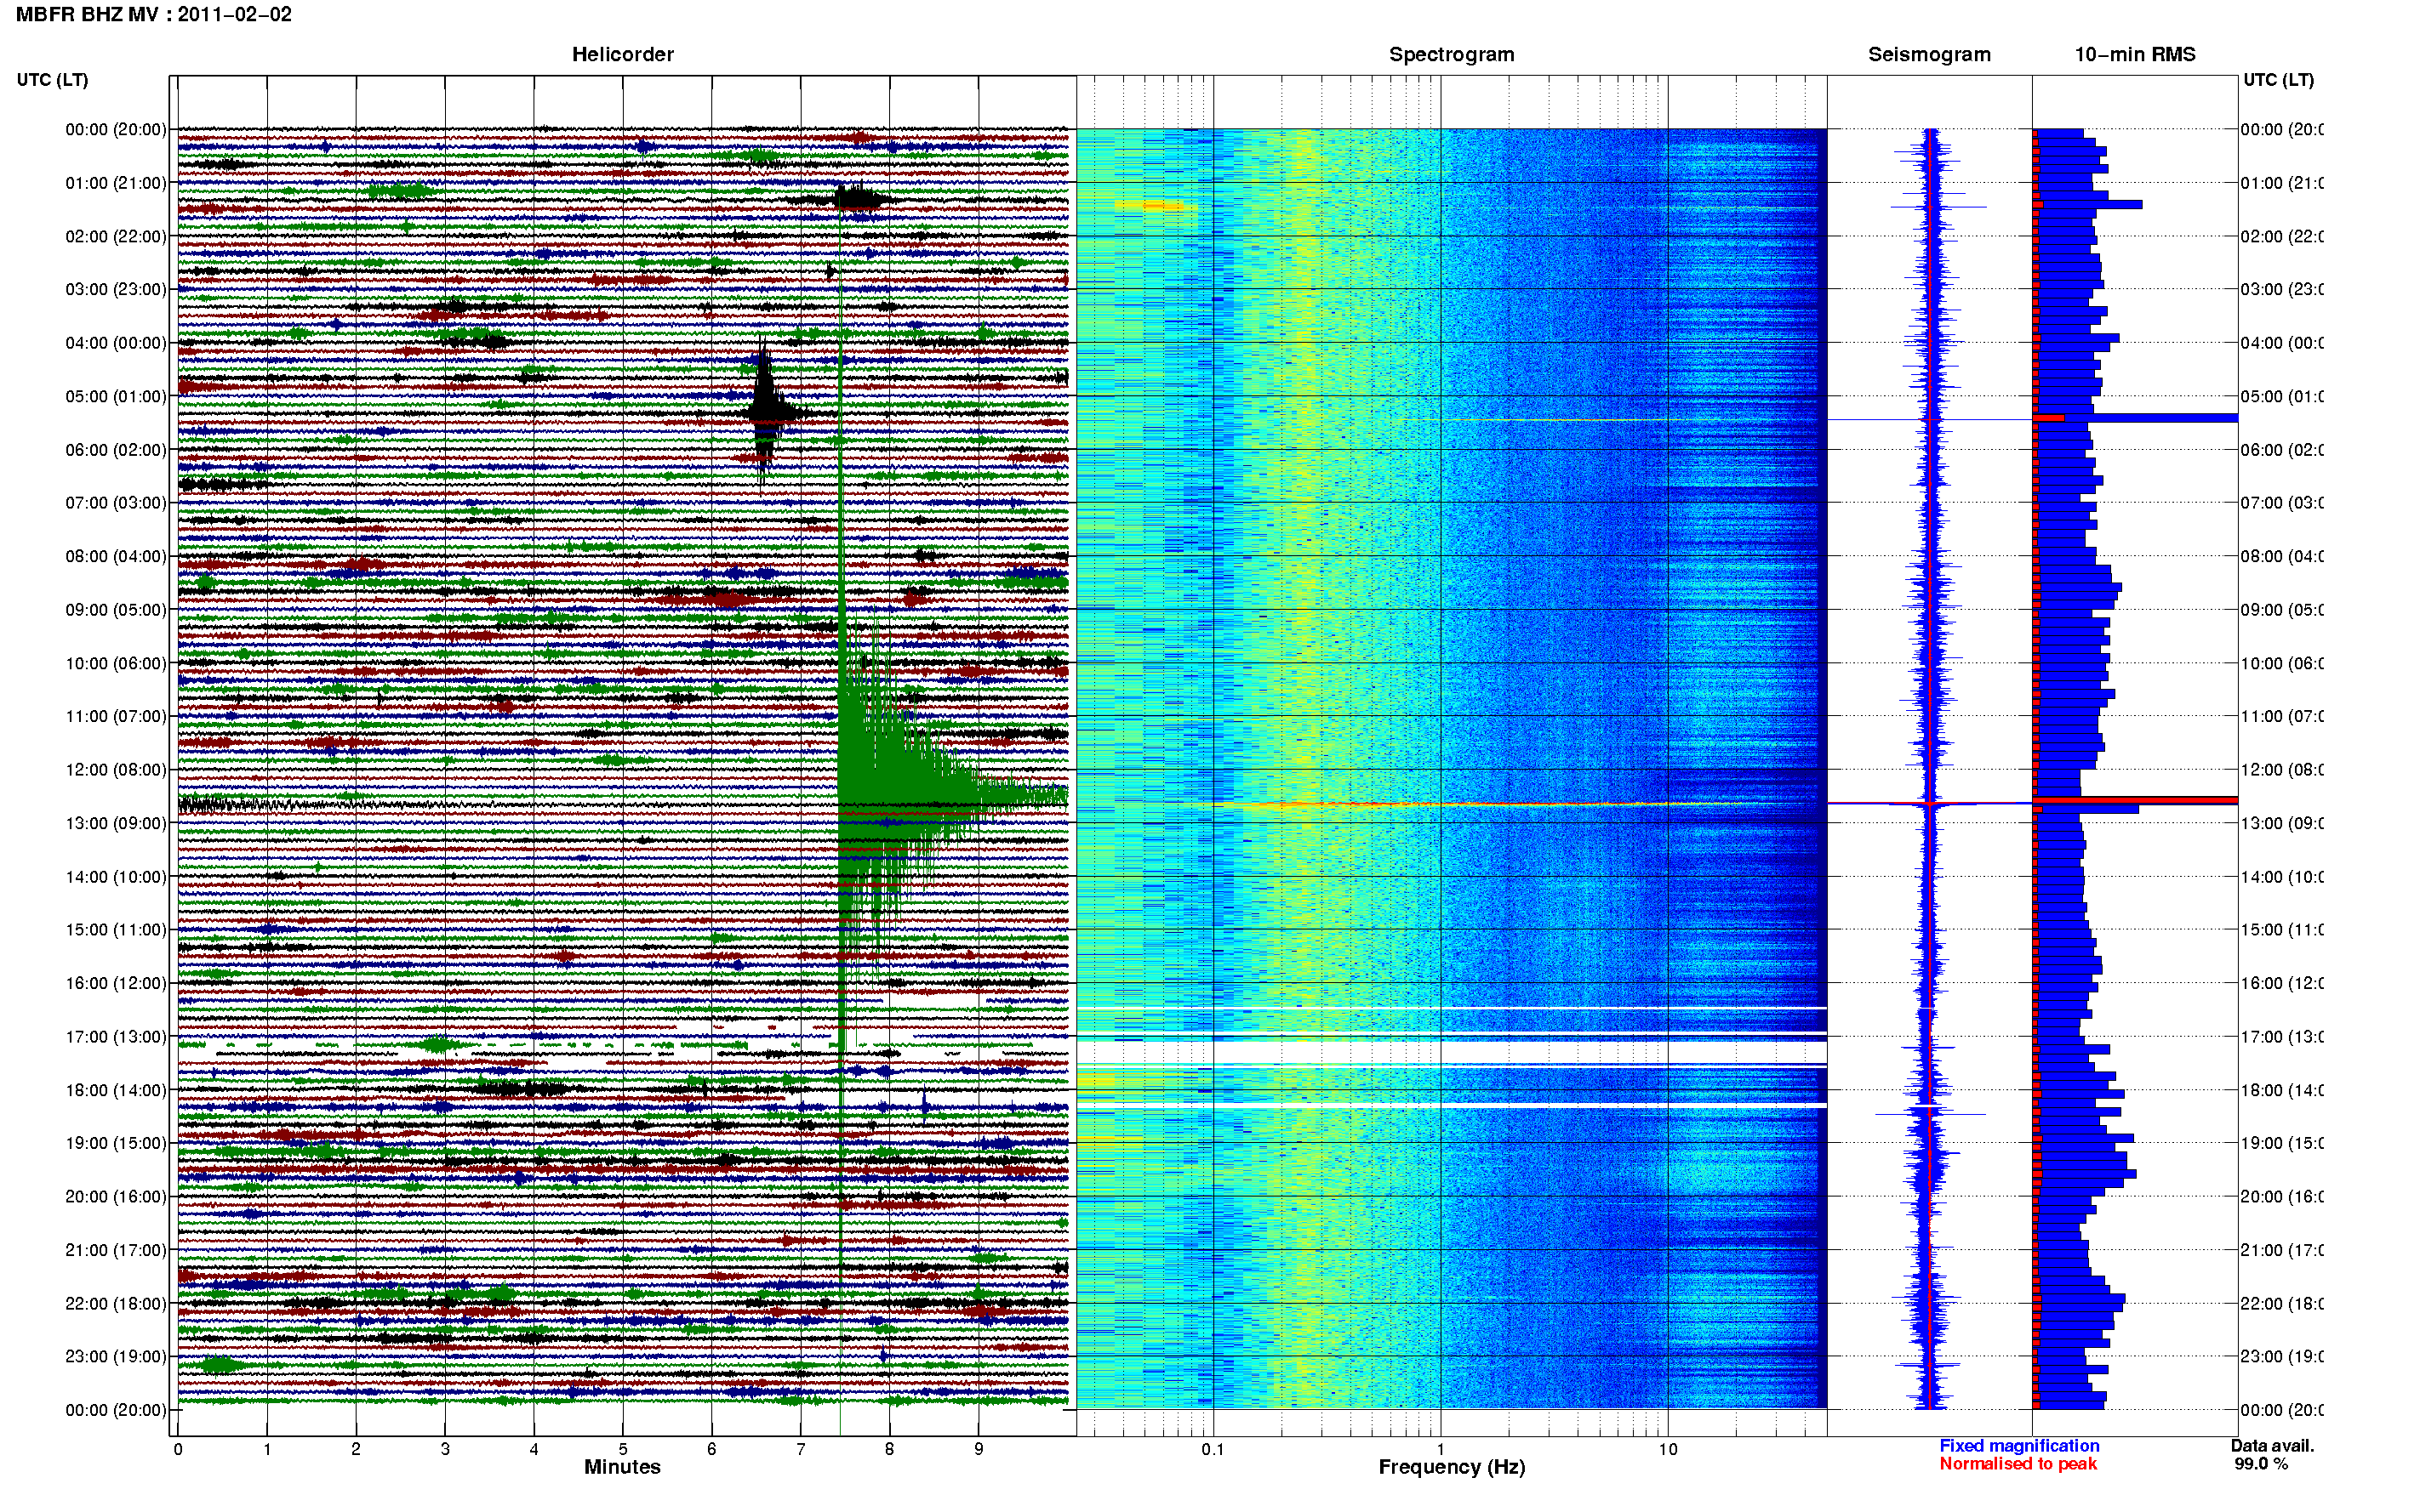Click the black event burst after 01:00
This screenshot has height=1512, width=2420.
click(x=859, y=199)
